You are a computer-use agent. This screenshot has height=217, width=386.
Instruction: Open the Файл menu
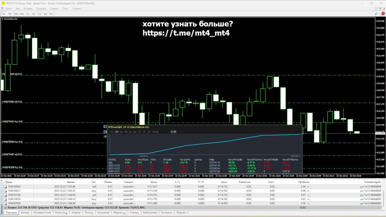click(x=8, y=8)
